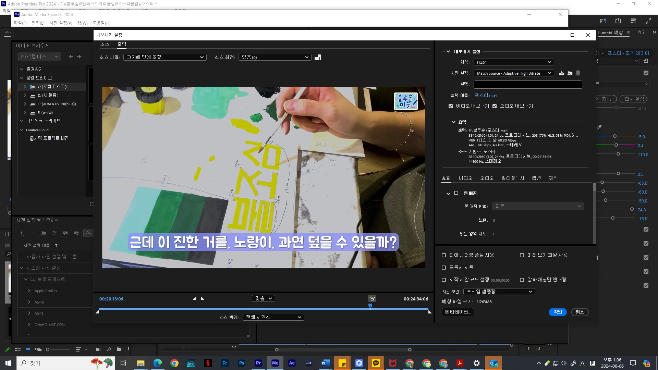Click the 포스터.mp4 output name link
Viewport: 658px width, 370px height.
click(485, 95)
